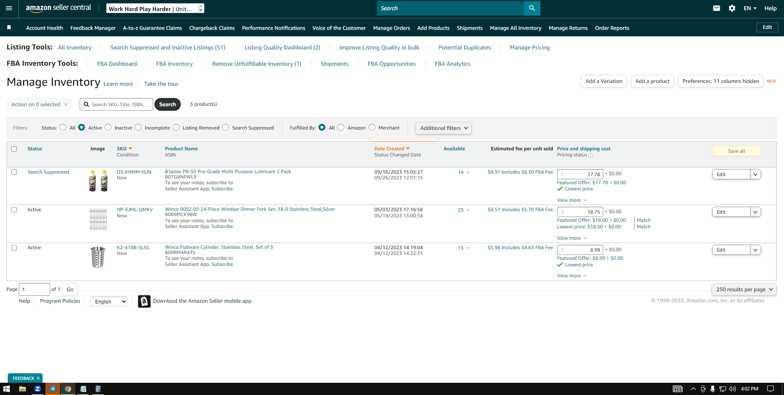Select the Incomplete status radio button
Image resolution: width=784 pixels, height=395 pixels.
[138, 127]
